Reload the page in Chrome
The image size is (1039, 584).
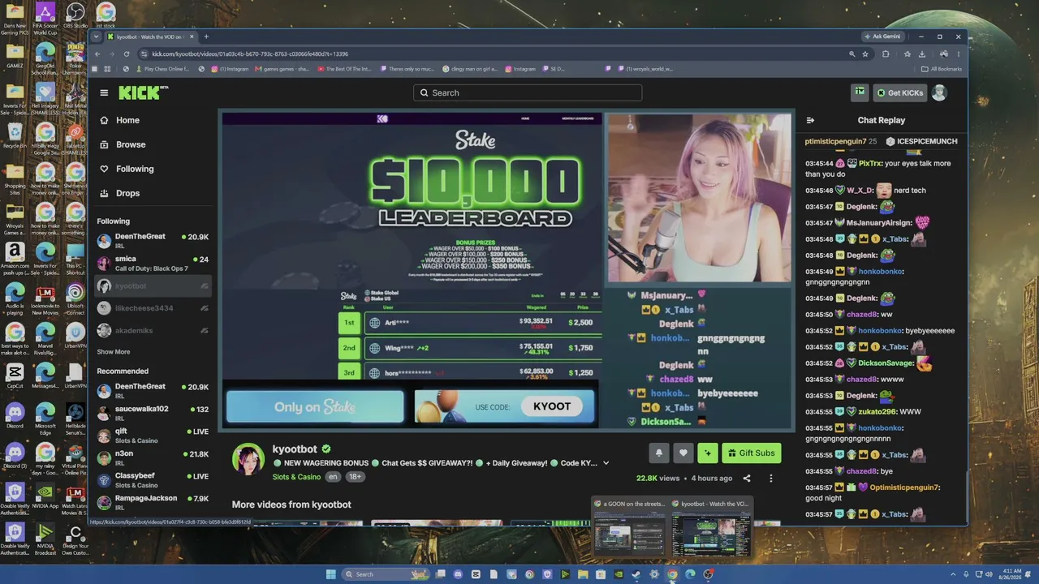coord(127,54)
